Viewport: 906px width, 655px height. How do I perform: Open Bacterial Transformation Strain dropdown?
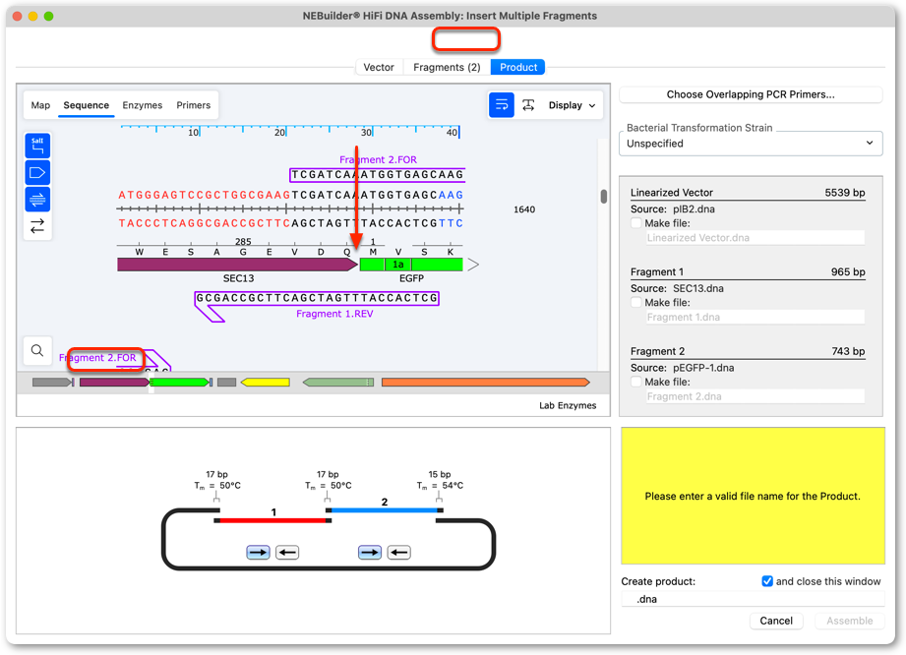tap(751, 144)
